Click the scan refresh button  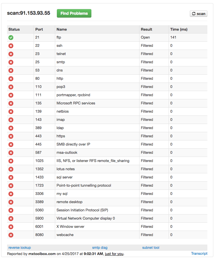[x=198, y=14]
